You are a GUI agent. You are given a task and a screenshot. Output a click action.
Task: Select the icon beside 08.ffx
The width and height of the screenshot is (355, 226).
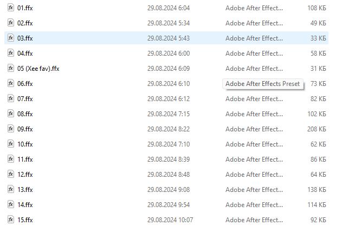11,114
